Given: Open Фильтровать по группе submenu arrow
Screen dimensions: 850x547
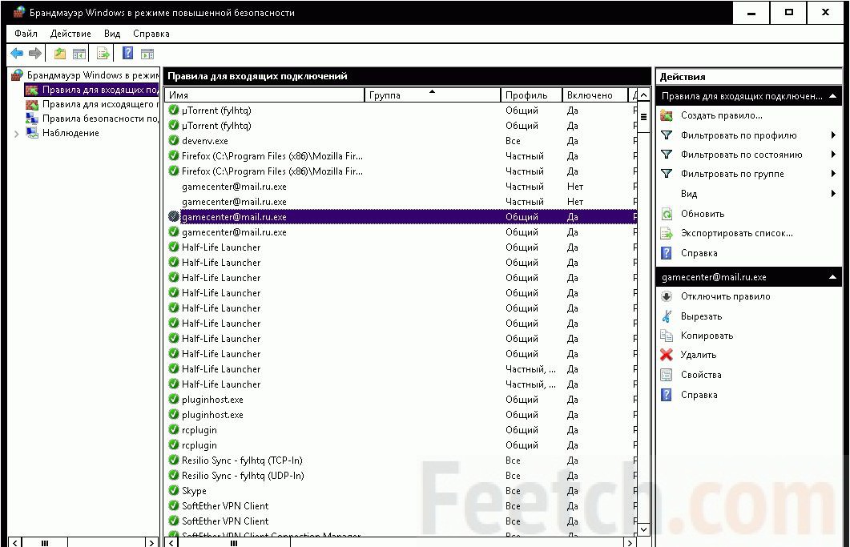Looking at the screenshot, I should (833, 174).
